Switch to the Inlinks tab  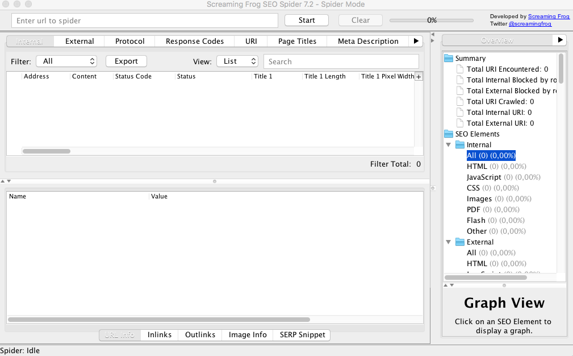pyautogui.click(x=160, y=335)
